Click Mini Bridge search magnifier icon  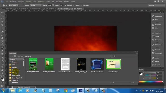click(115, 56)
